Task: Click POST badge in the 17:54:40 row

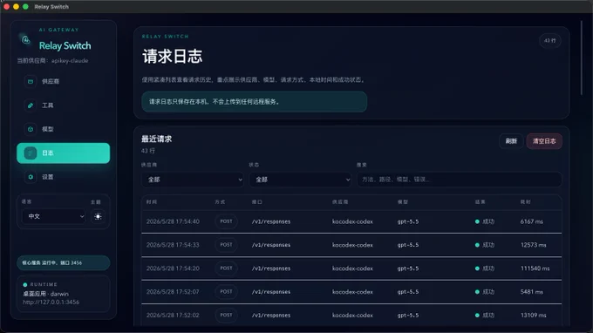Action: click(x=226, y=221)
